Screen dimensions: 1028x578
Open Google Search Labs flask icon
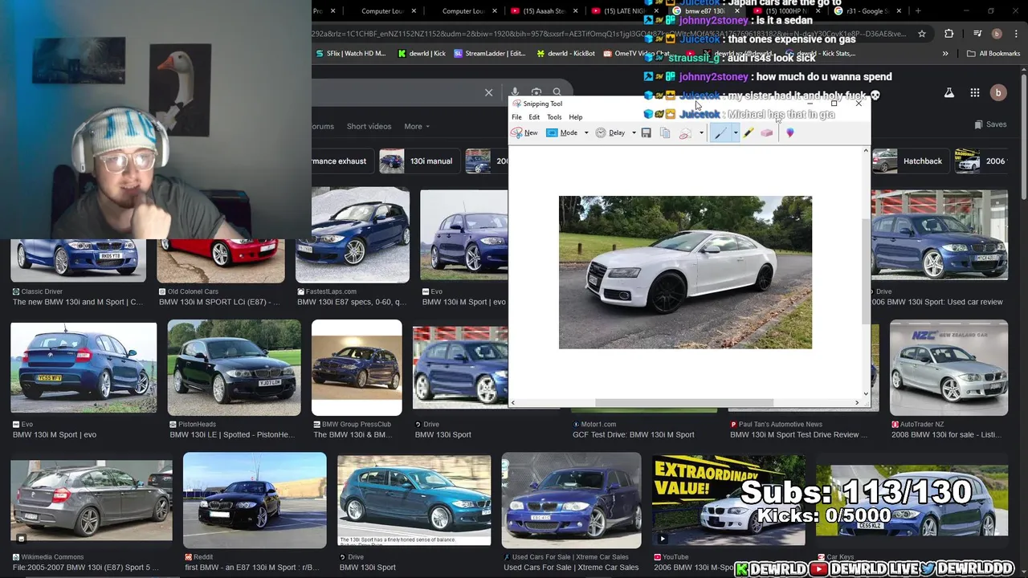[x=949, y=93]
